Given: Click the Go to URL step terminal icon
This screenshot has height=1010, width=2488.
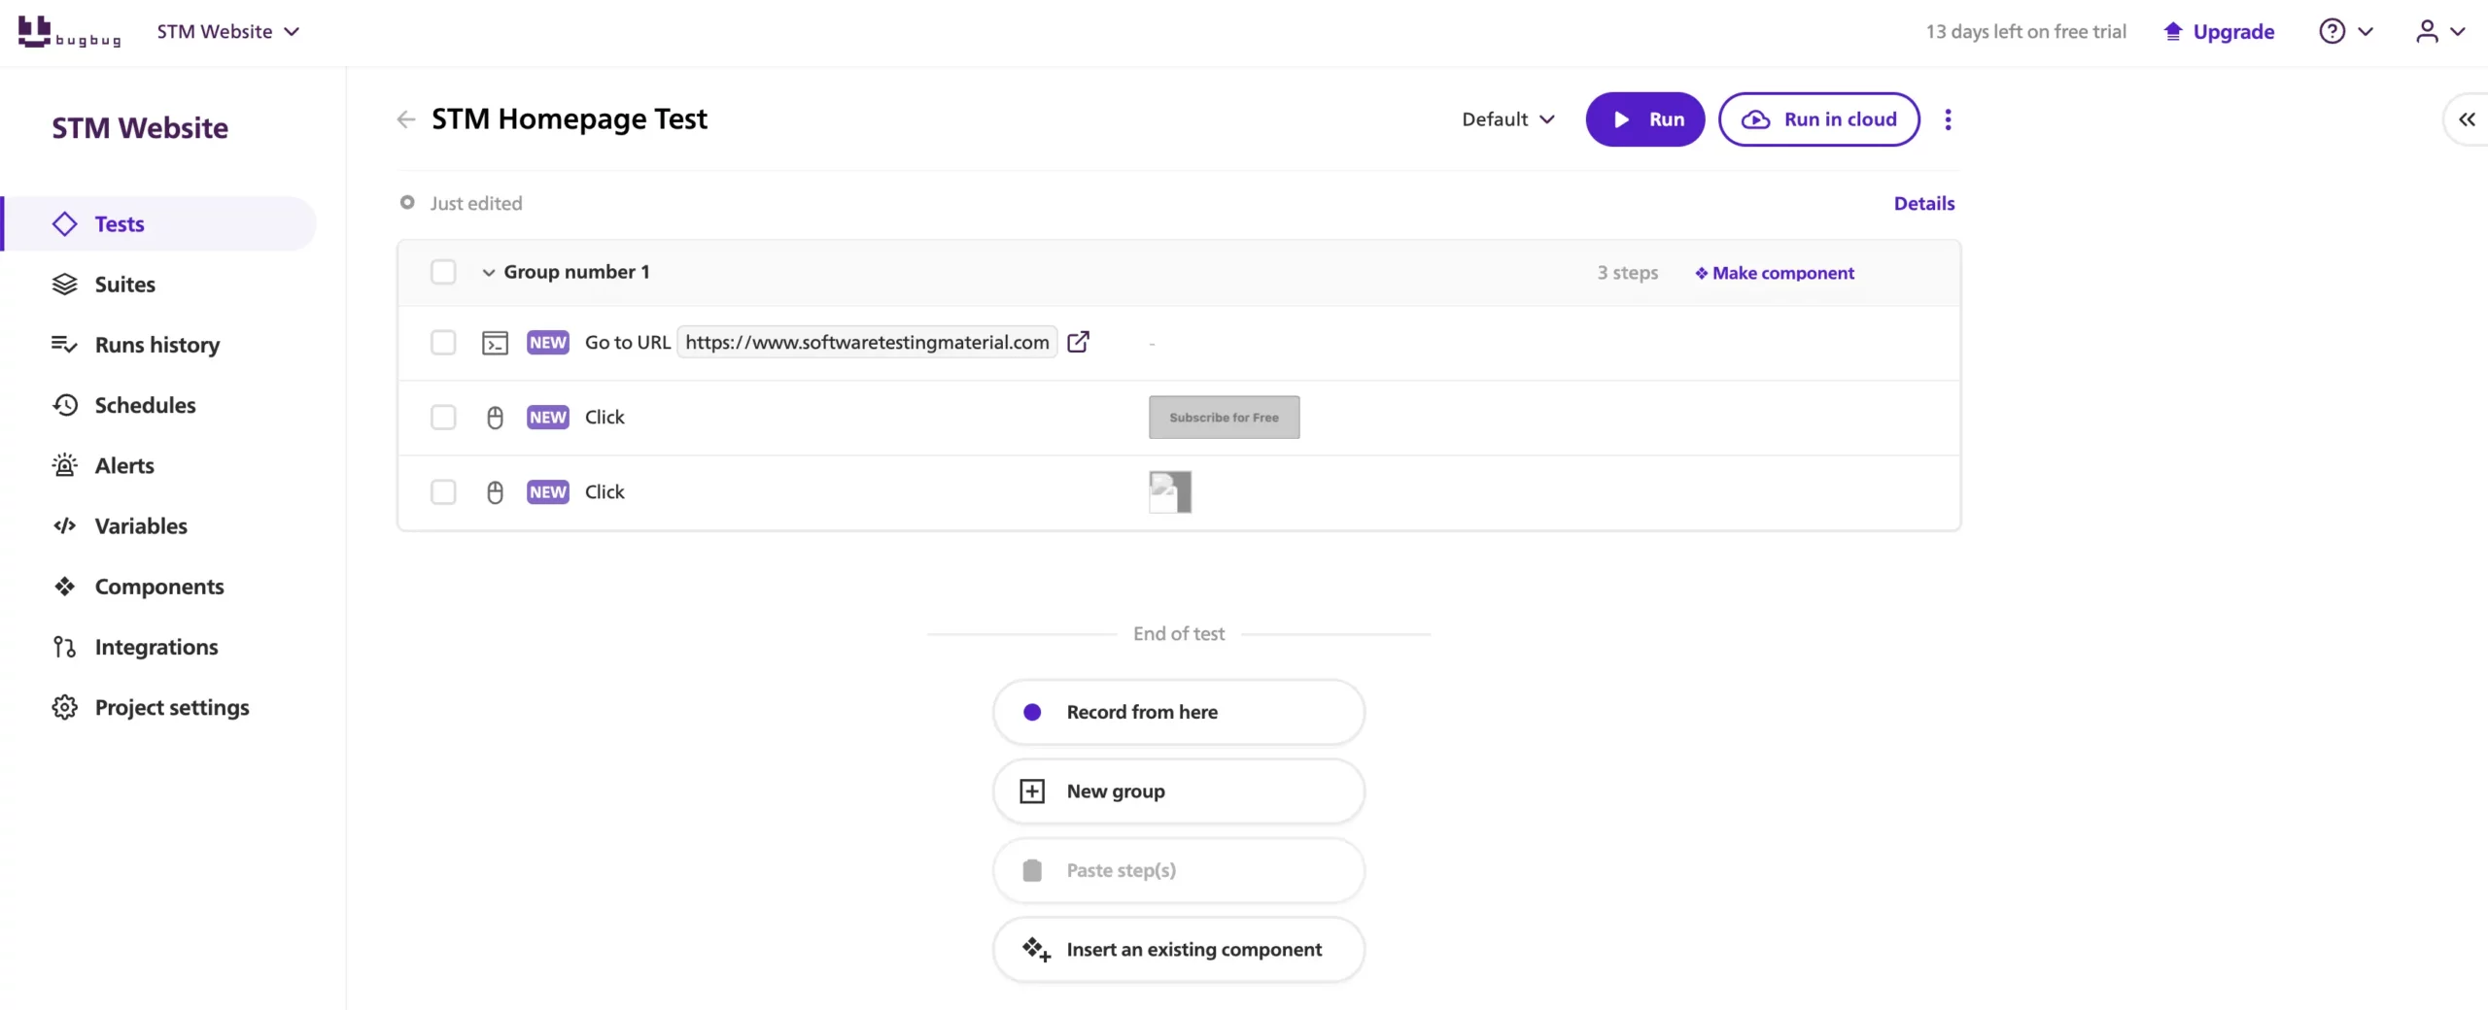Looking at the screenshot, I should click(495, 343).
